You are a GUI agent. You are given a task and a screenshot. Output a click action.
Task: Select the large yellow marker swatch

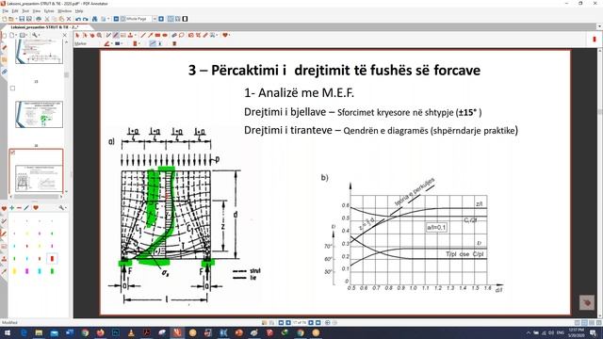(15, 271)
